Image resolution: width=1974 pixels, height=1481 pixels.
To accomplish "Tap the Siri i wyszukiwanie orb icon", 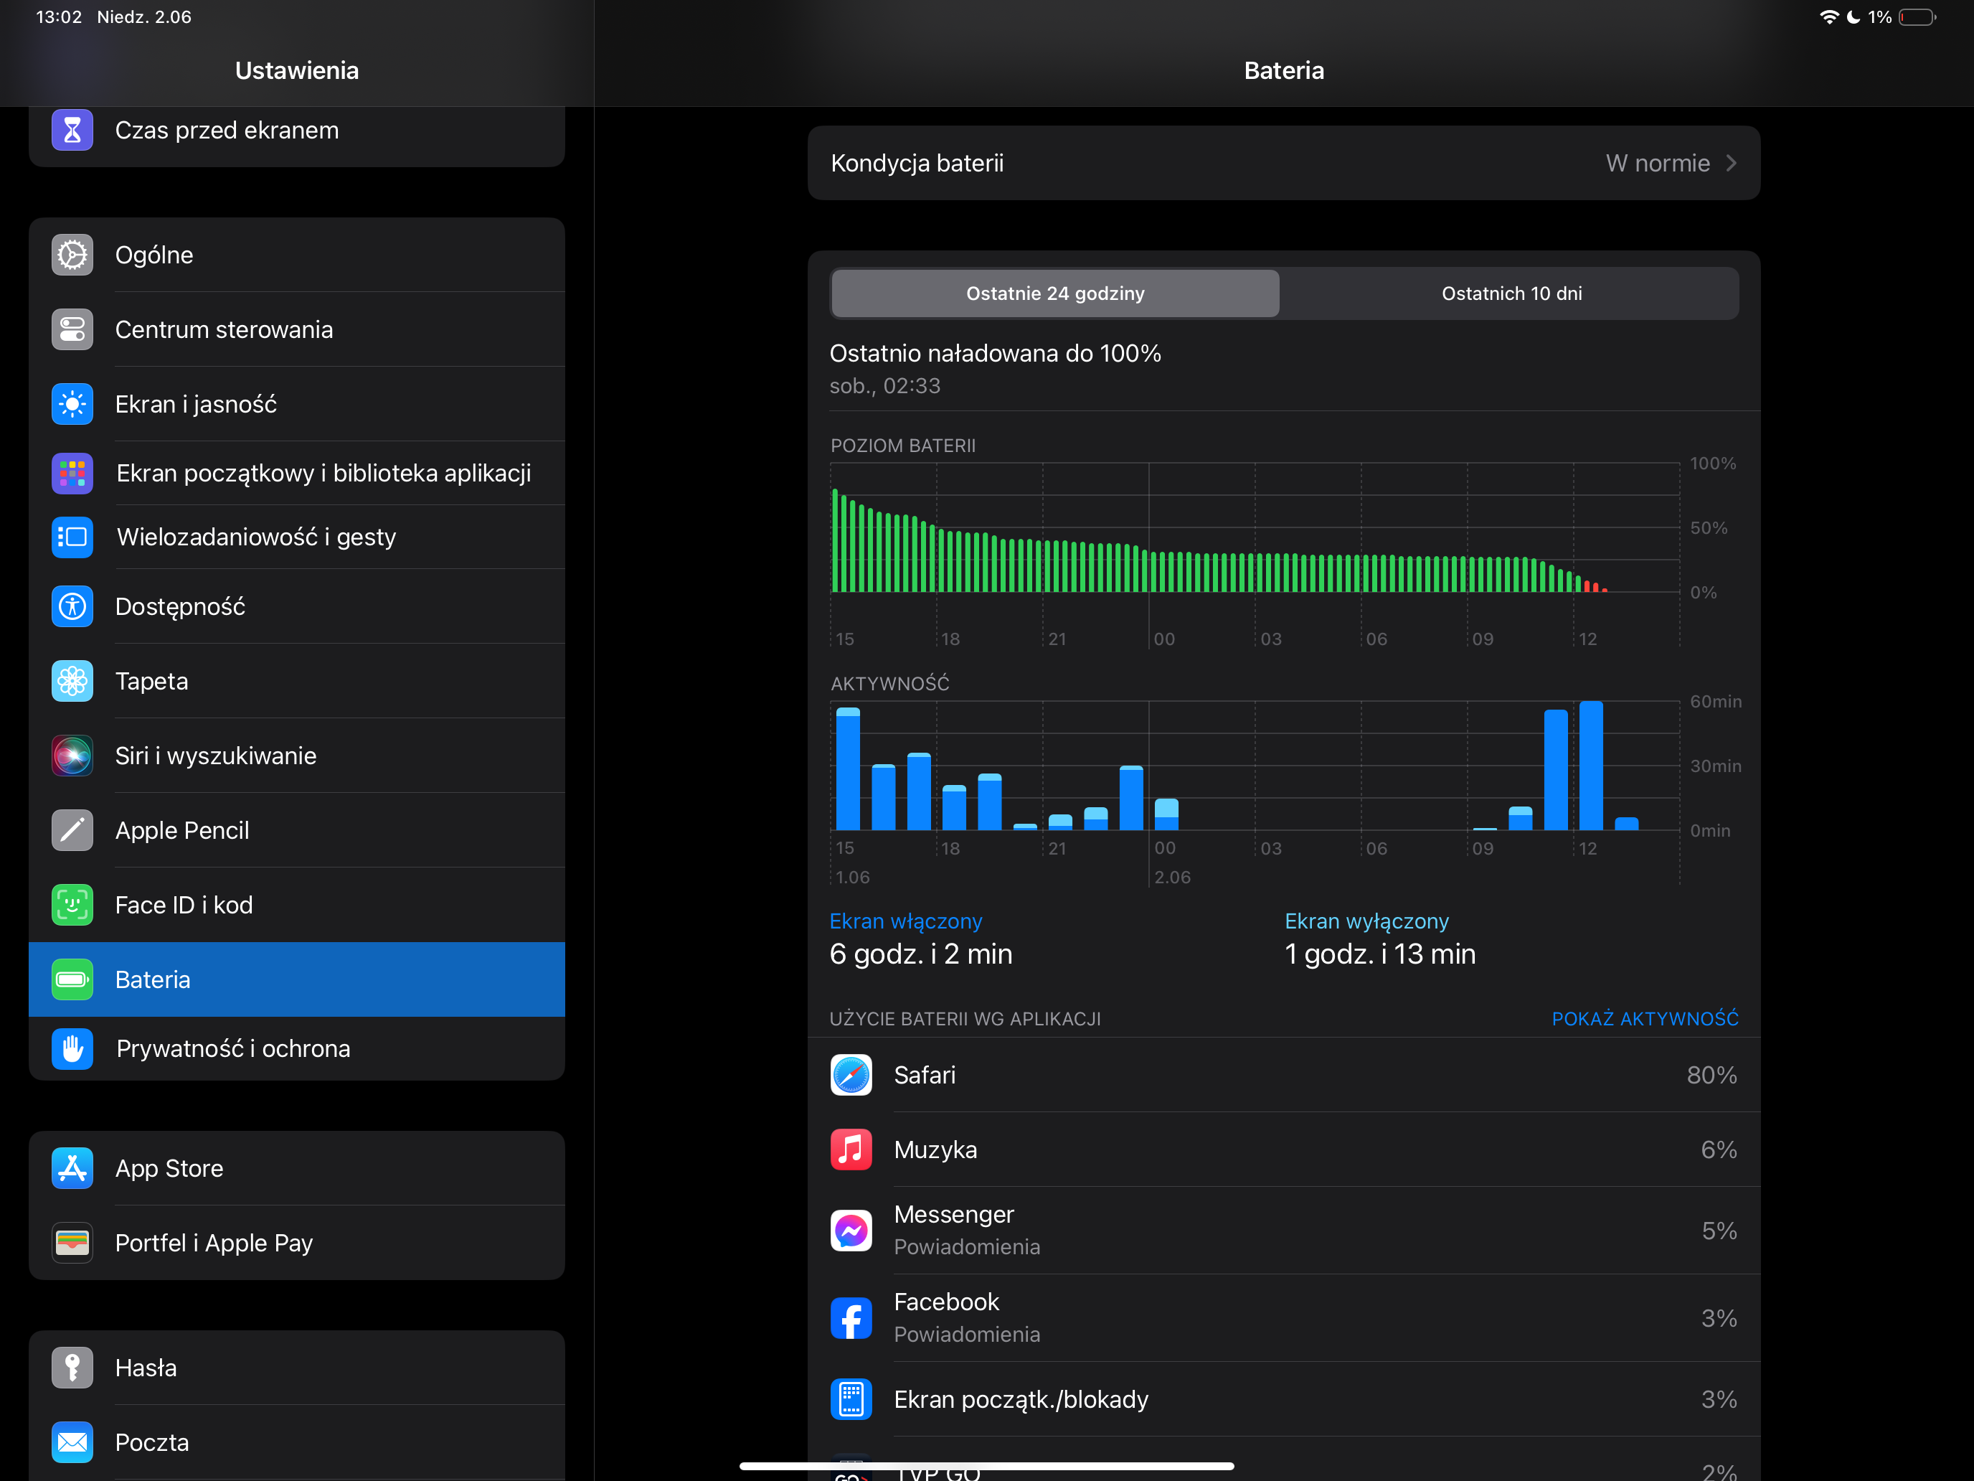I will click(x=72, y=756).
